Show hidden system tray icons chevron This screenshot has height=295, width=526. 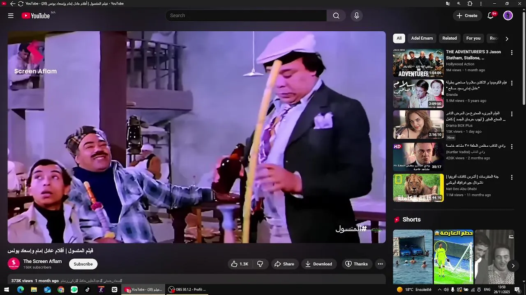click(x=440, y=290)
